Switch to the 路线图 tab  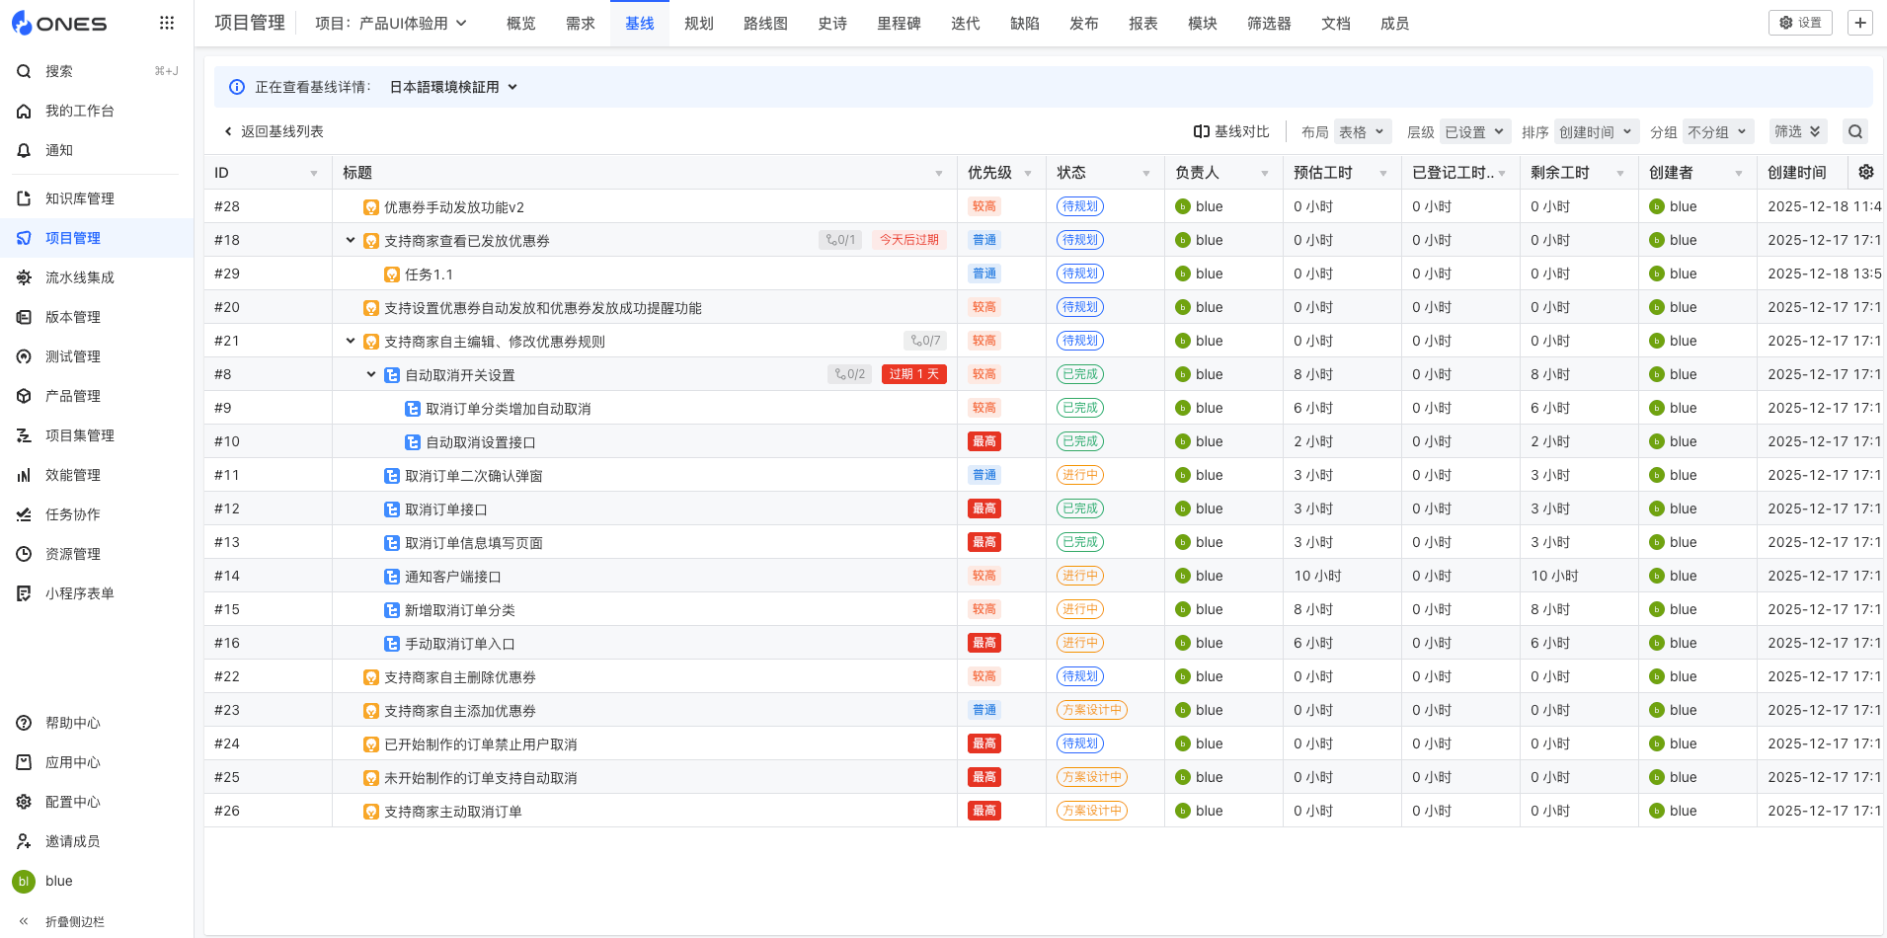pos(765,23)
